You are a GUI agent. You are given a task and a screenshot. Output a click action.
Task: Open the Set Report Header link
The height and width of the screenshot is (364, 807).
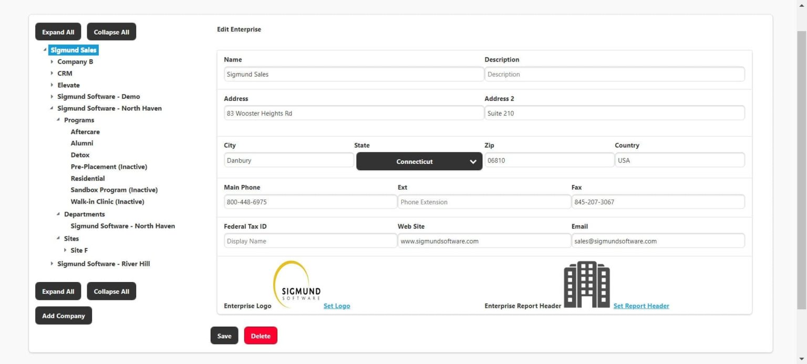click(641, 306)
